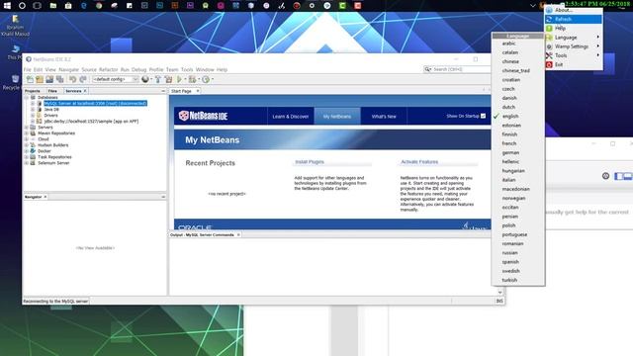633x356 pixels.
Task: Click the Build Project hammer icon
Action: point(158,79)
